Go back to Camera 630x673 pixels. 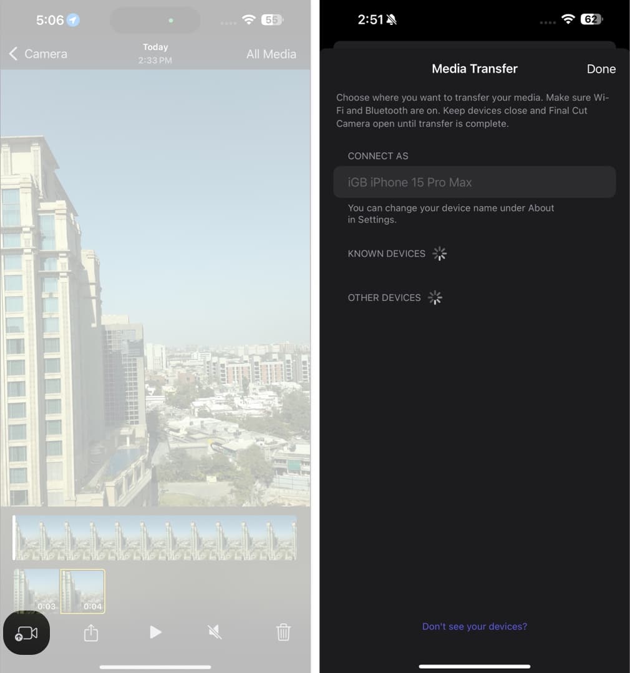(38, 54)
